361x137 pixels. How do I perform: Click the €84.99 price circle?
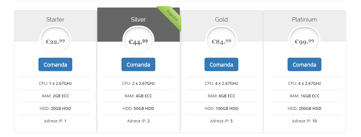pyautogui.click(x=221, y=41)
